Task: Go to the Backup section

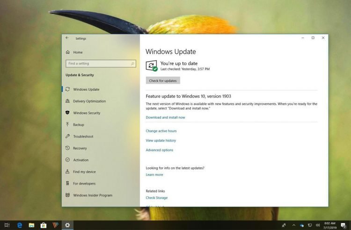Action: tap(79, 125)
